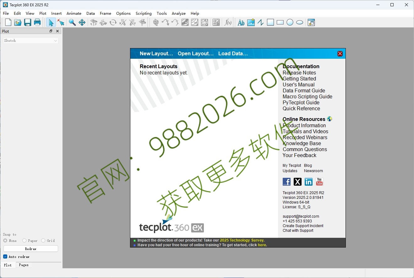Open the Tutorials and Videos link
This screenshot has width=414, height=278.
point(305,131)
